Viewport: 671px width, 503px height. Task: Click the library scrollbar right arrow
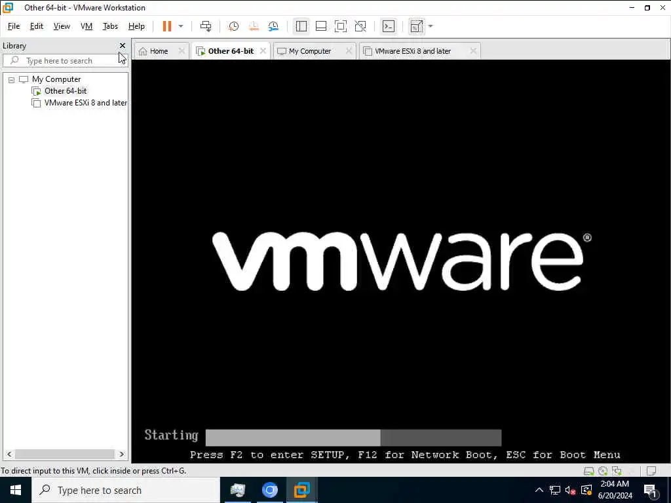click(x=121, y=455)
